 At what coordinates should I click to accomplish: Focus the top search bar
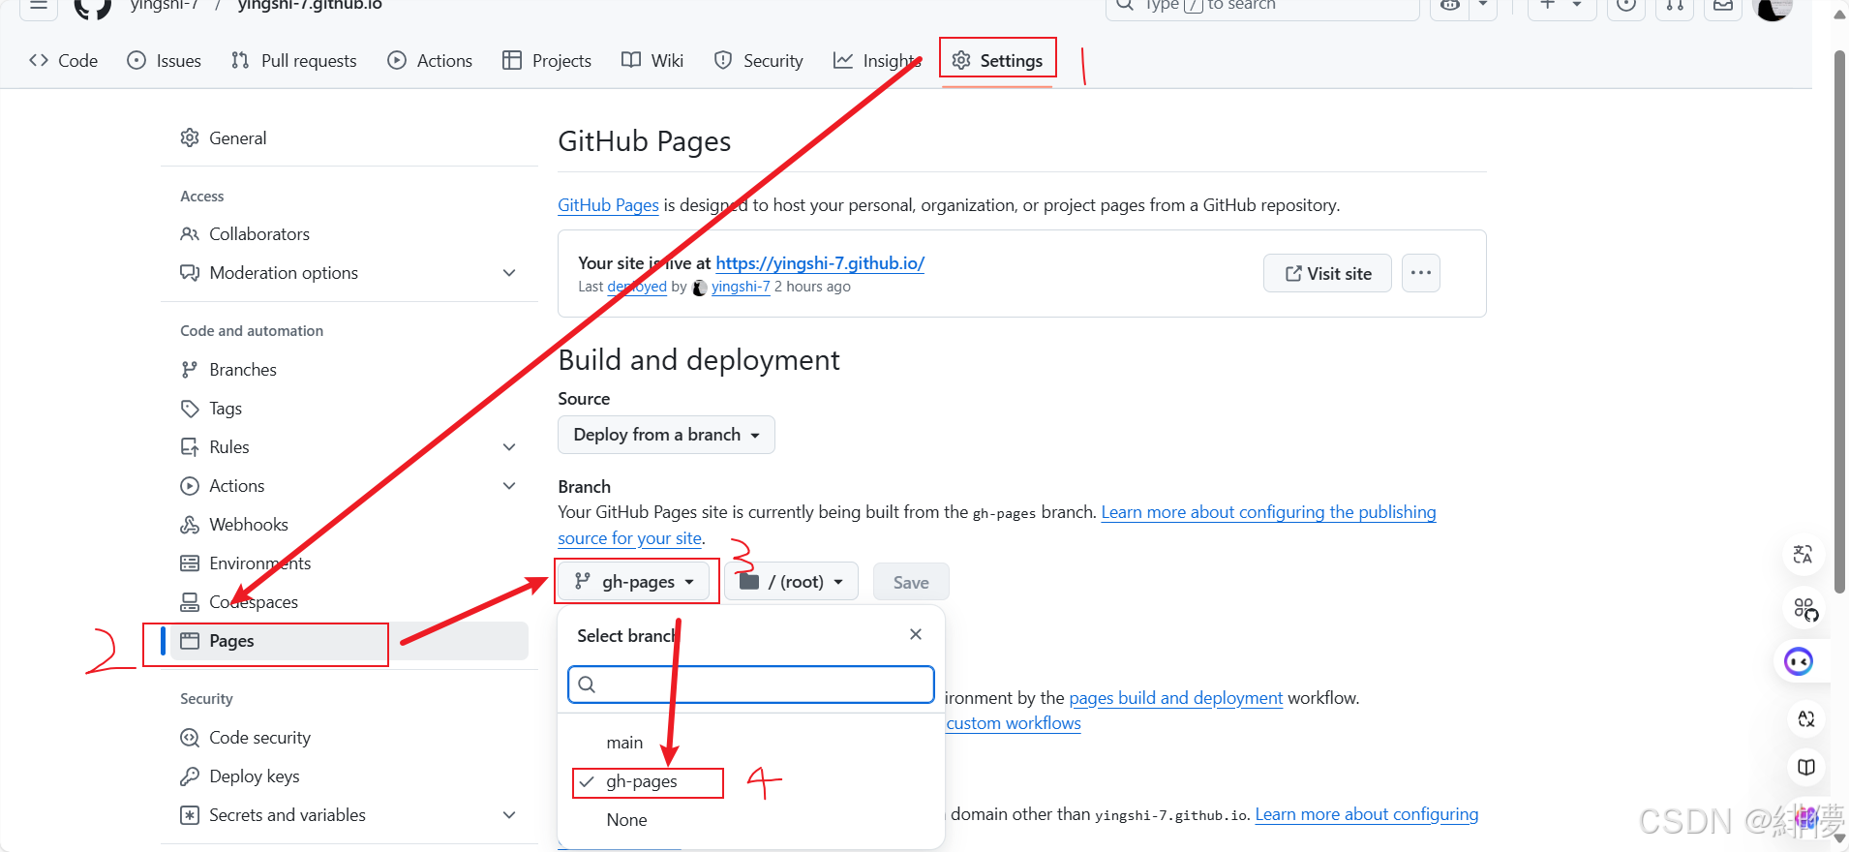1262,6
